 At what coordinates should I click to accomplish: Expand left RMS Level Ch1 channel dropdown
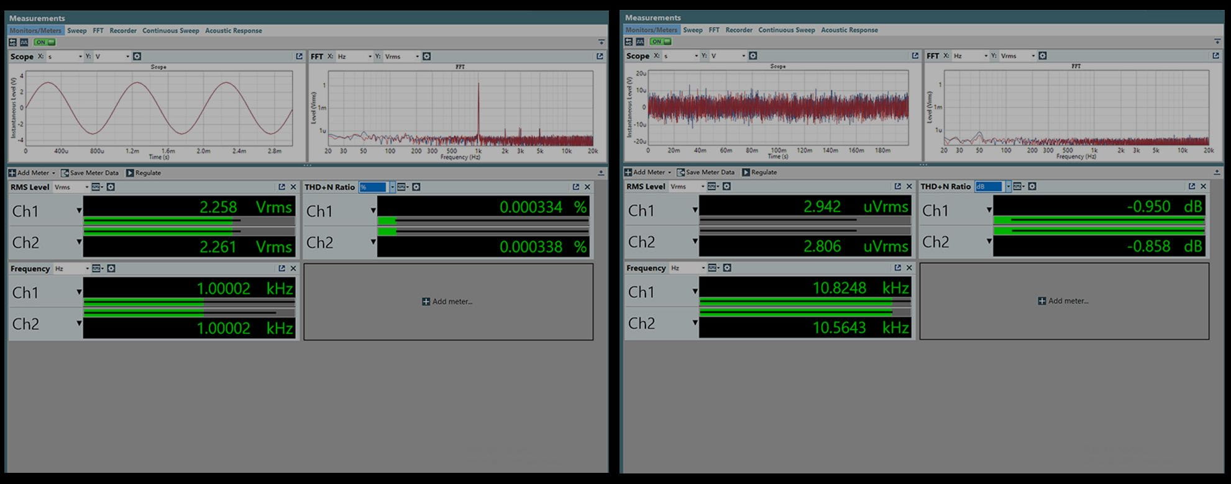tap(79, 211)
